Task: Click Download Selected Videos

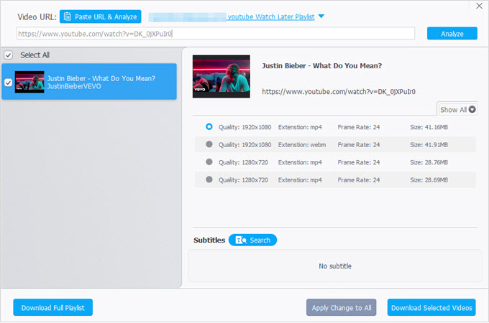Action: pos(431,307)
